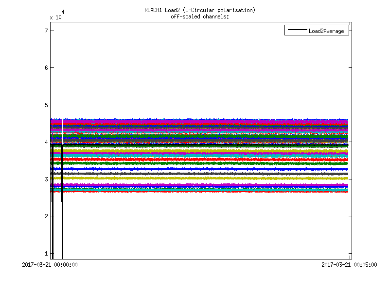The height and width of the screenshot is (291, 389).
Task: Select the yellow channel trace near 3
Action: [x=194, y=178]
